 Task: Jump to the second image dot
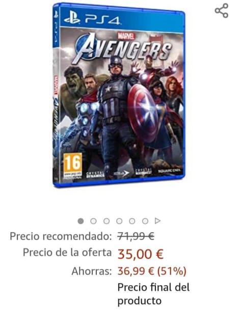[x=93, y=221]
